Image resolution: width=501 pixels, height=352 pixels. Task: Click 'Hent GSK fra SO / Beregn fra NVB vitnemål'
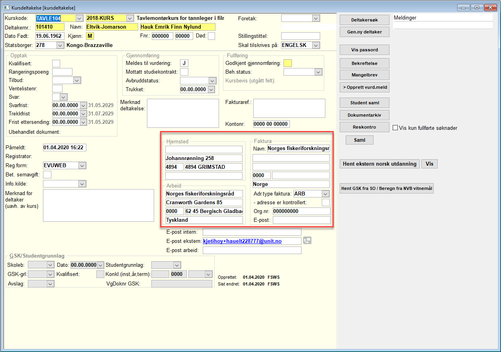pos(386,189)
